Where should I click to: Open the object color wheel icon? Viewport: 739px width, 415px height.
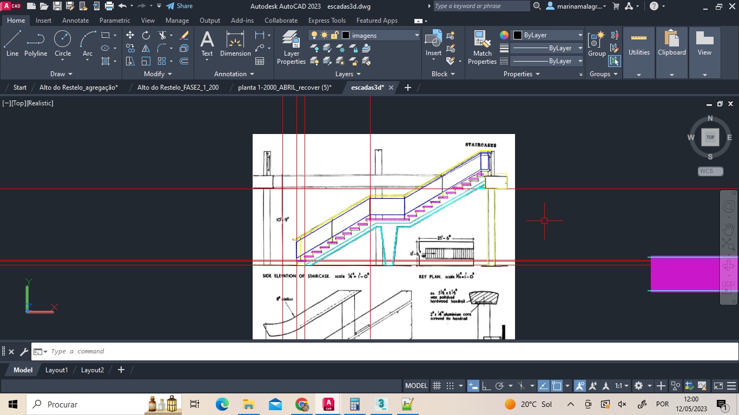[x=504, y=35]
